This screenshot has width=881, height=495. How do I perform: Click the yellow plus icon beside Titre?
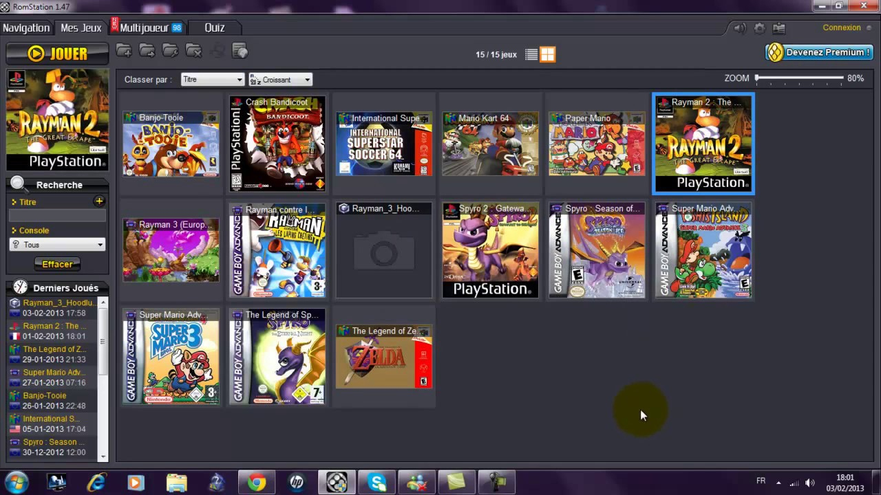tap(99, 201)
